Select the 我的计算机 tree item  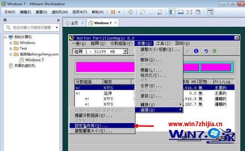pos(23,37)
